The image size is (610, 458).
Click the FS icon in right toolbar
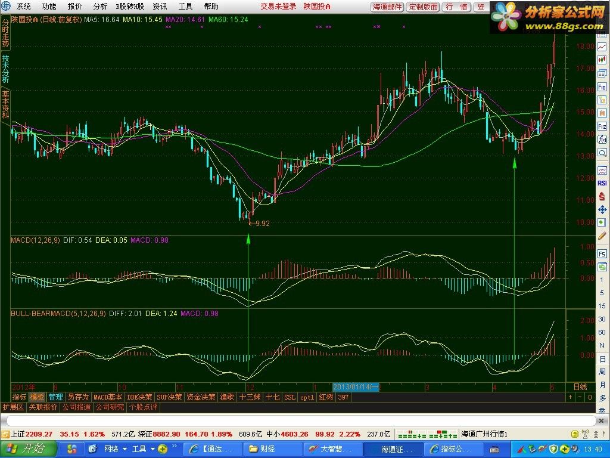pos(602,254)
